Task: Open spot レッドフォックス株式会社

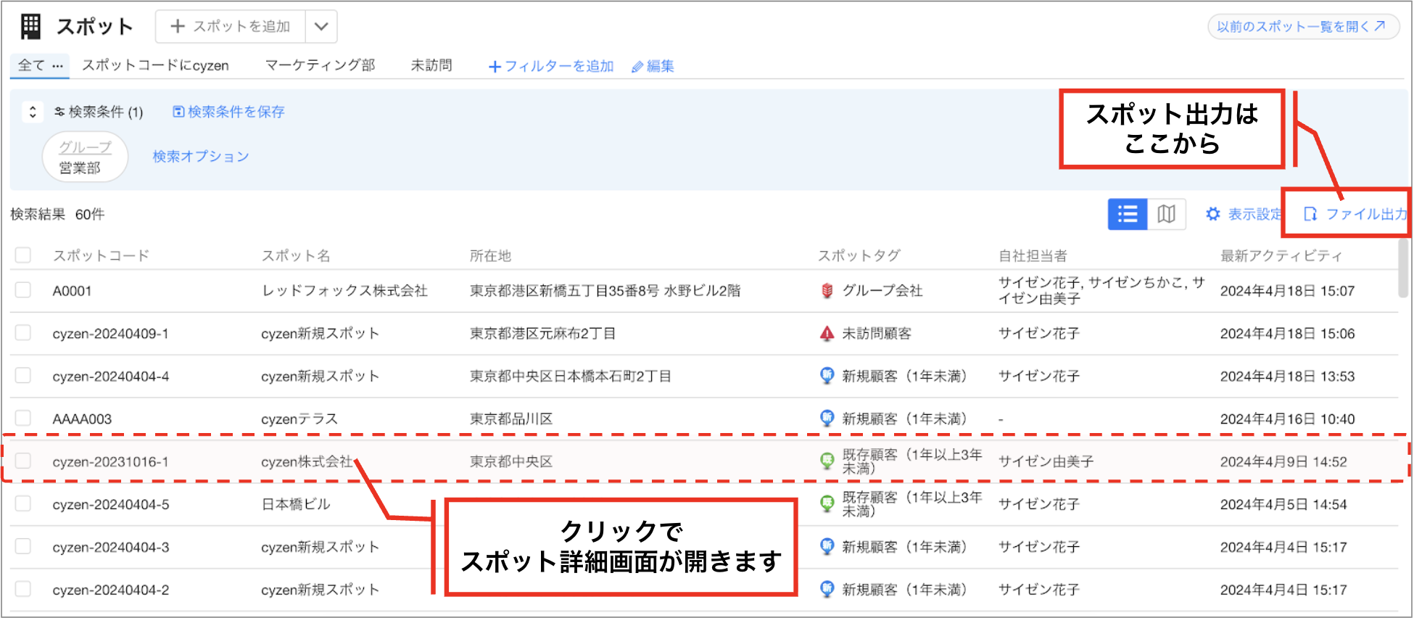Action: click(344, 291)
